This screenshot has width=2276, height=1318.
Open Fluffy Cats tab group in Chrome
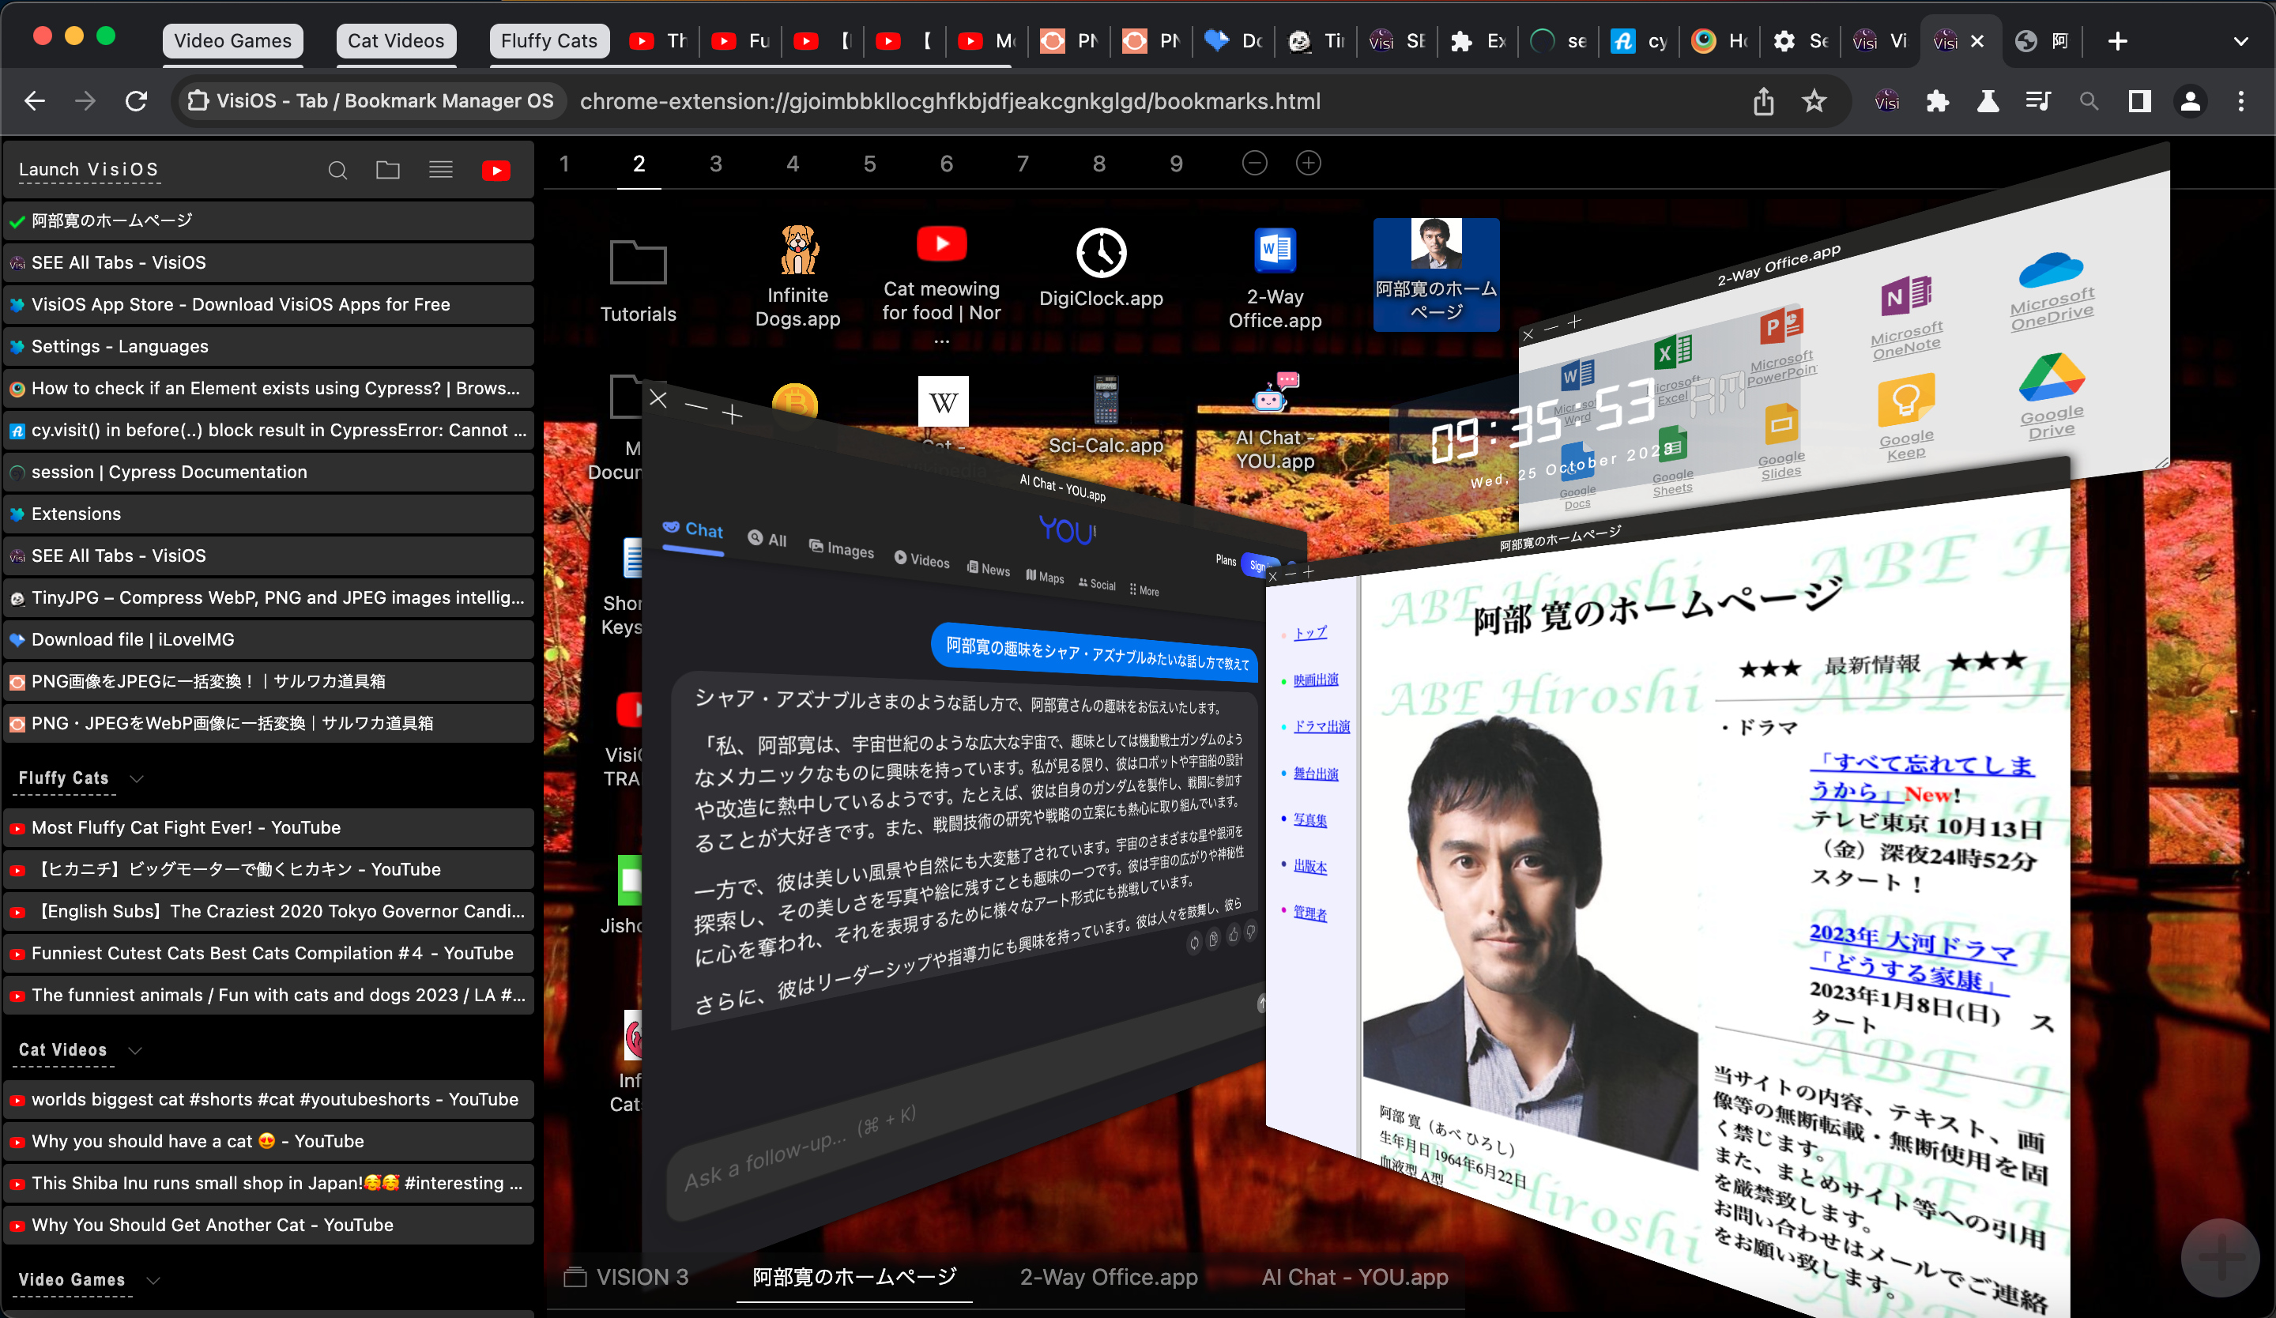549,42
